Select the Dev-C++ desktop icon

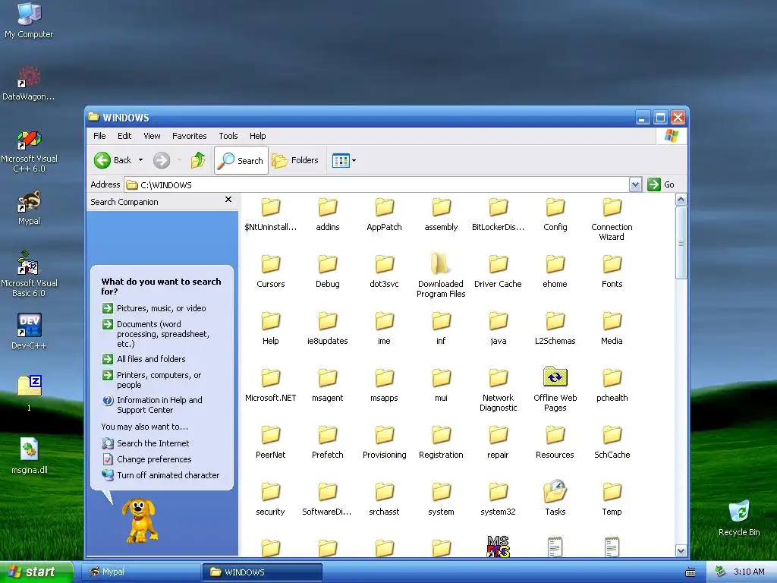[x=29, y=331]
